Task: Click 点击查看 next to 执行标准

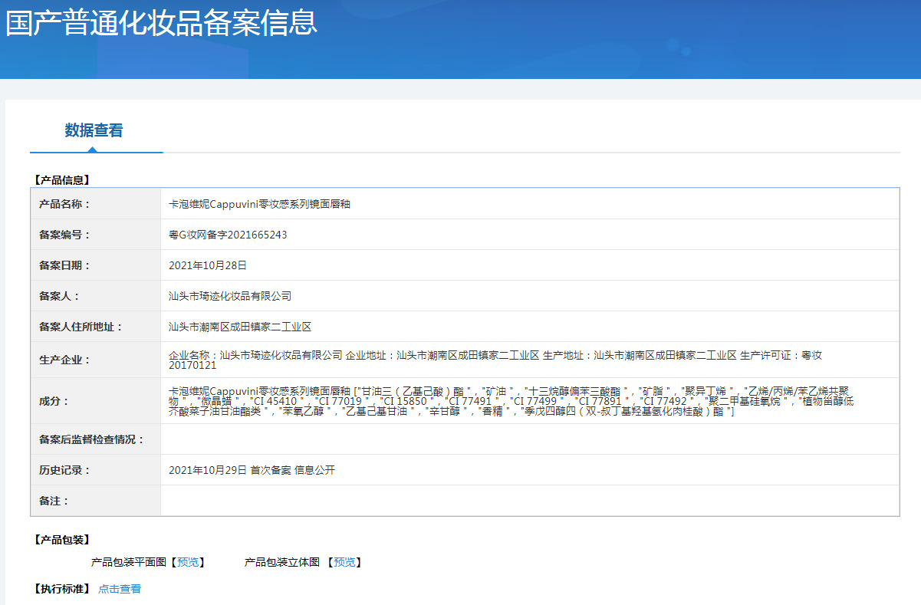Action: (x=120, y=589)
